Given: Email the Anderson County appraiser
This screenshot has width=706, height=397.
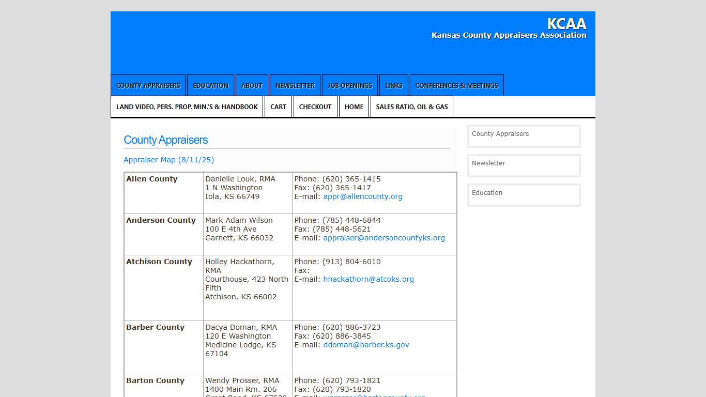Looking at the screenshot, I should 384,238.
